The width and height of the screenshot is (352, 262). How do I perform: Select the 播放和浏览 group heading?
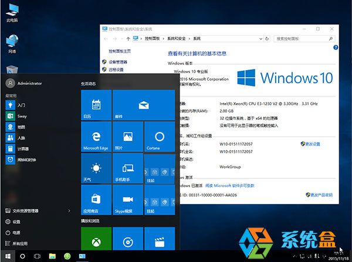coord(90,221)
